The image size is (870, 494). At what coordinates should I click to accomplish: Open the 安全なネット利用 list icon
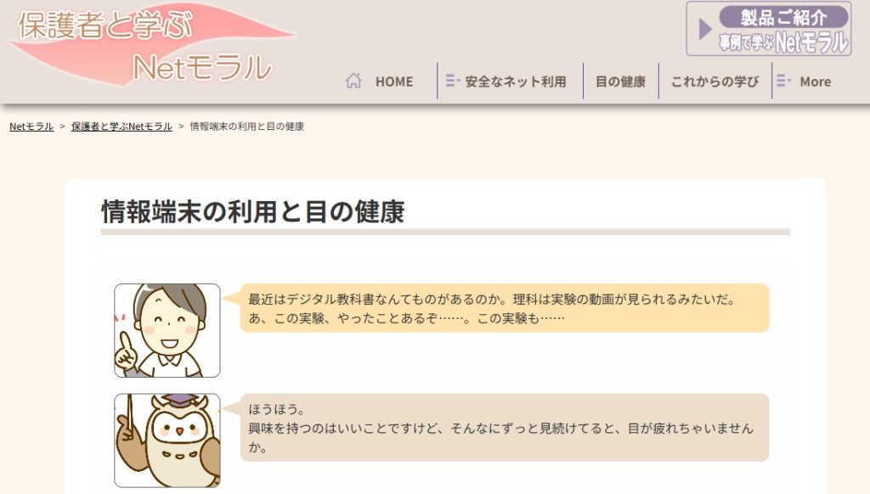click(452, 81)
